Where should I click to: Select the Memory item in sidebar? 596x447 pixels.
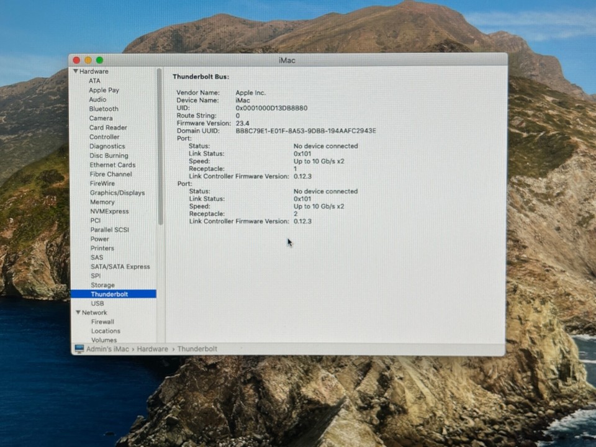tap(102, 202)
